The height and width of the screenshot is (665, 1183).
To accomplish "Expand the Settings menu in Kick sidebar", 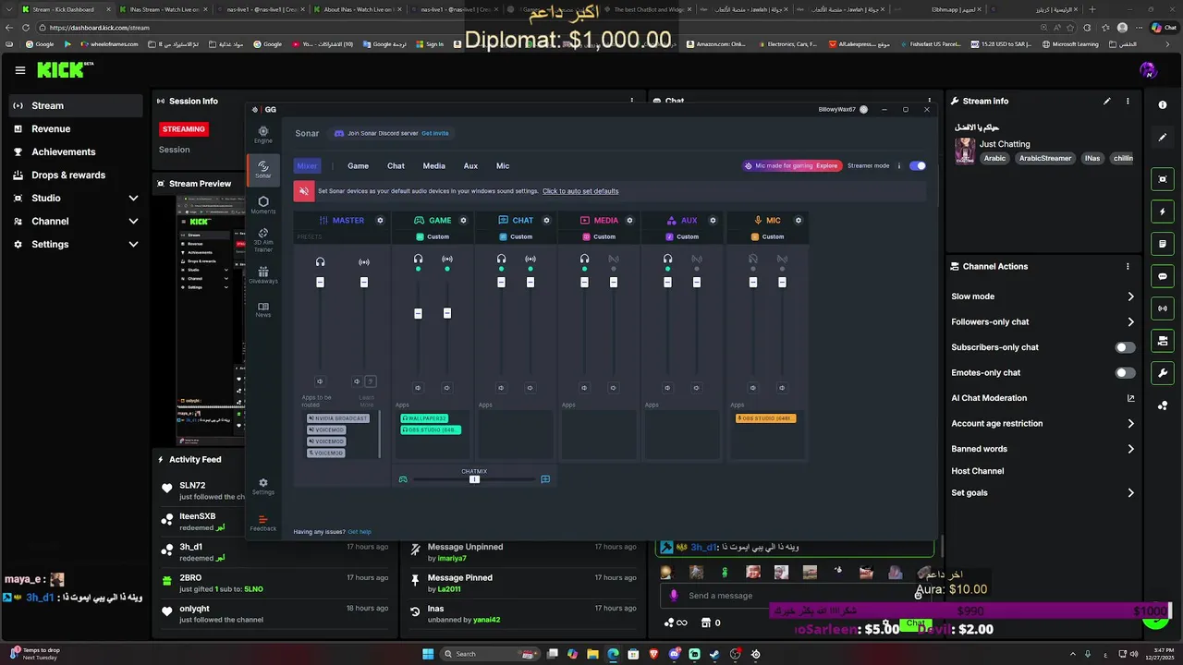I will pyautogui.click(x=133, y=244).
